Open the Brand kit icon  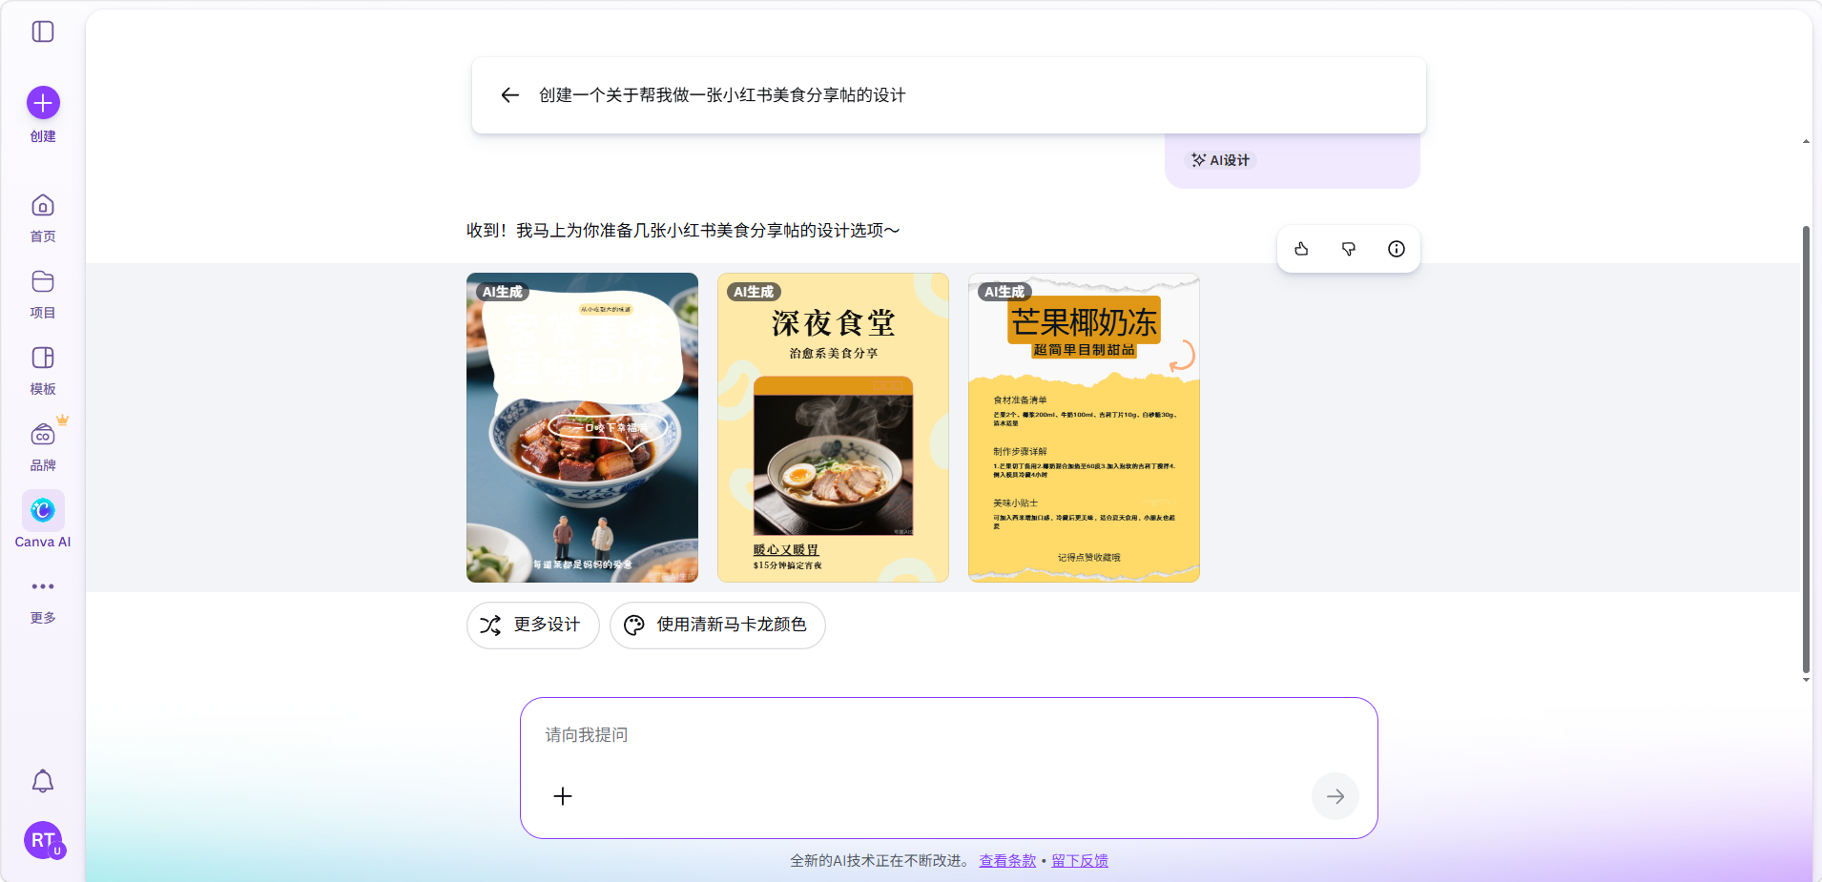tap(43, 435)
